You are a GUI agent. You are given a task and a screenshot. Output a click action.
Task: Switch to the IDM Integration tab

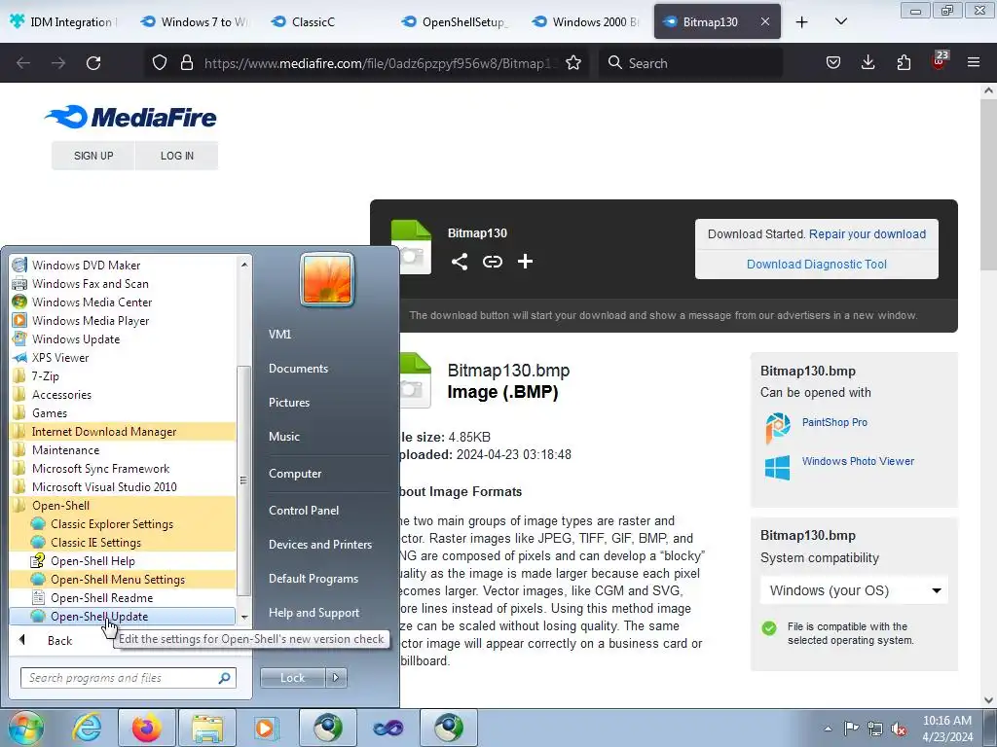63,22
